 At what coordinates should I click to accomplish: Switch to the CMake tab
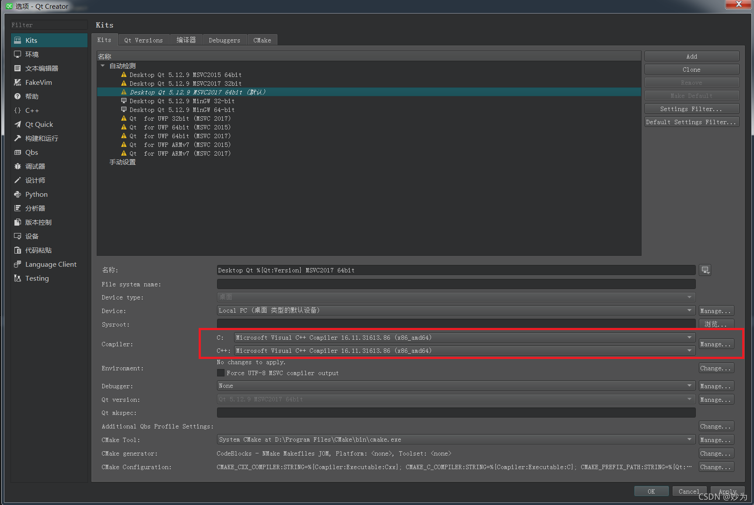click(x=262, y=40)
